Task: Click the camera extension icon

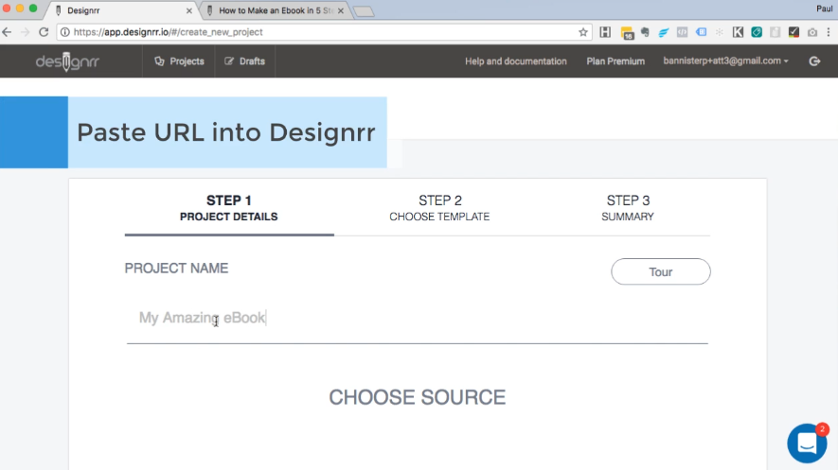Action: coord(812,32)
